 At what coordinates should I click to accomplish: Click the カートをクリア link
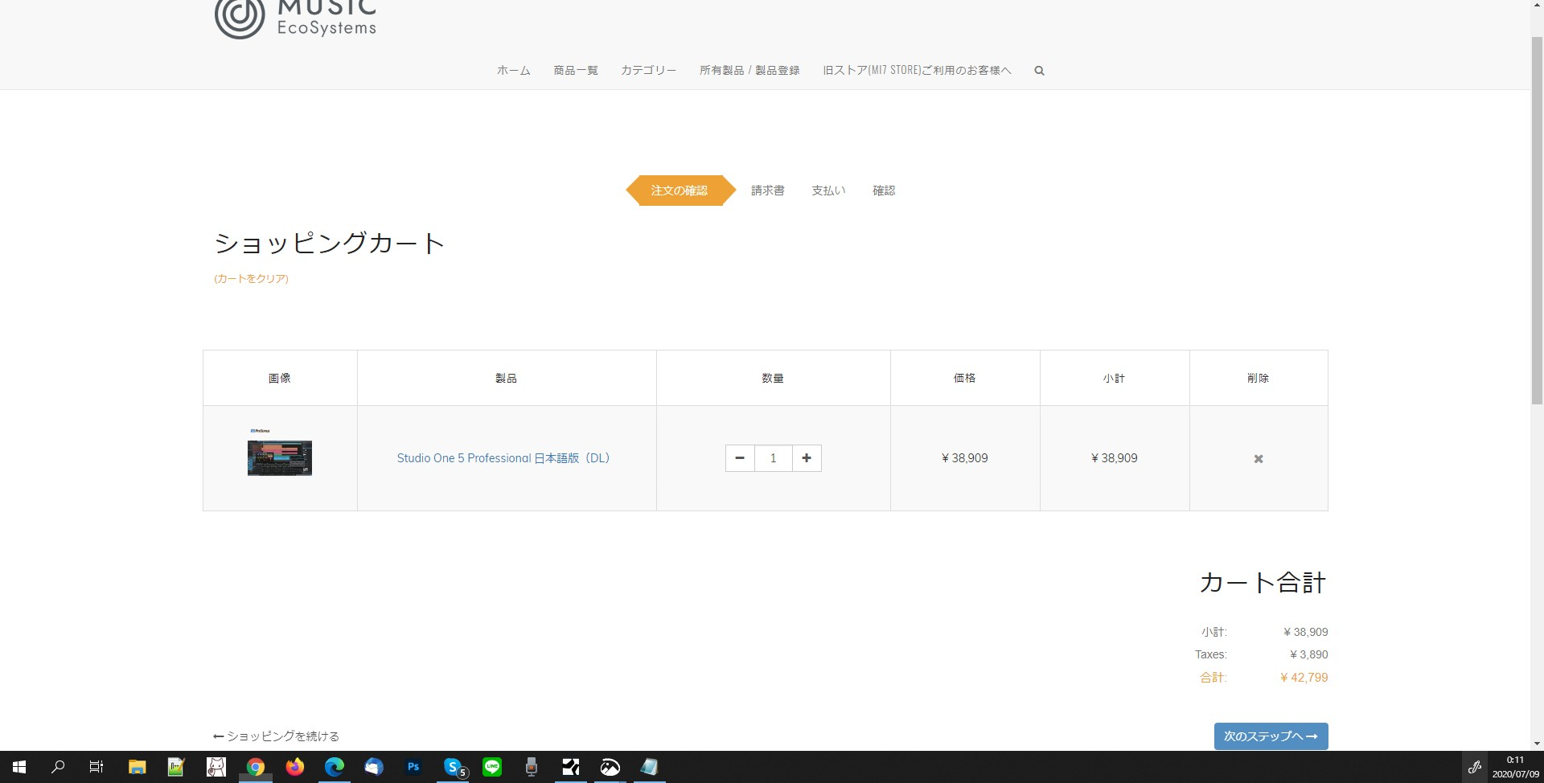click(251, 279)
